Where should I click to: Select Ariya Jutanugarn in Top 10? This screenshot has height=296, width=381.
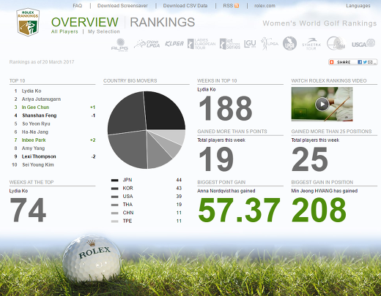[41, 99]
